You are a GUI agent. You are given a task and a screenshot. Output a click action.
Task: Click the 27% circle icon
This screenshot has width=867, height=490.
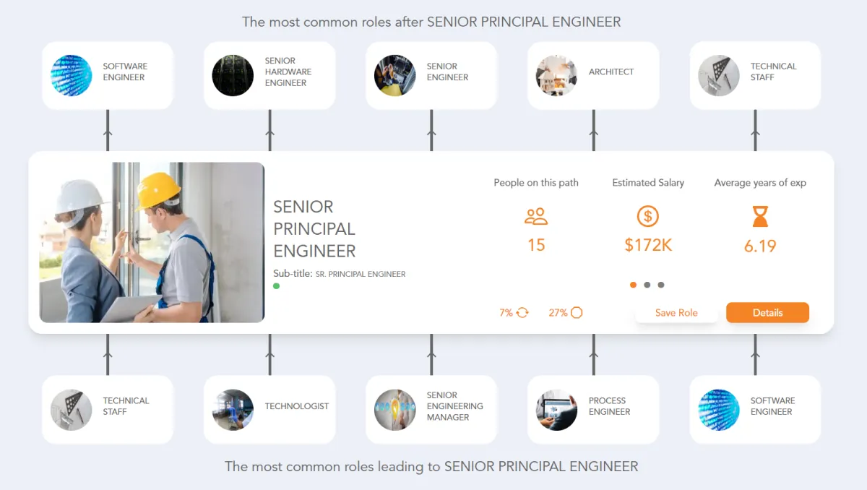577,313
